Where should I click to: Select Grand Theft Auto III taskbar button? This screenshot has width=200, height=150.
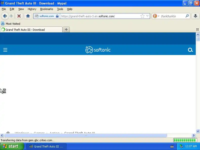[46, 146]
